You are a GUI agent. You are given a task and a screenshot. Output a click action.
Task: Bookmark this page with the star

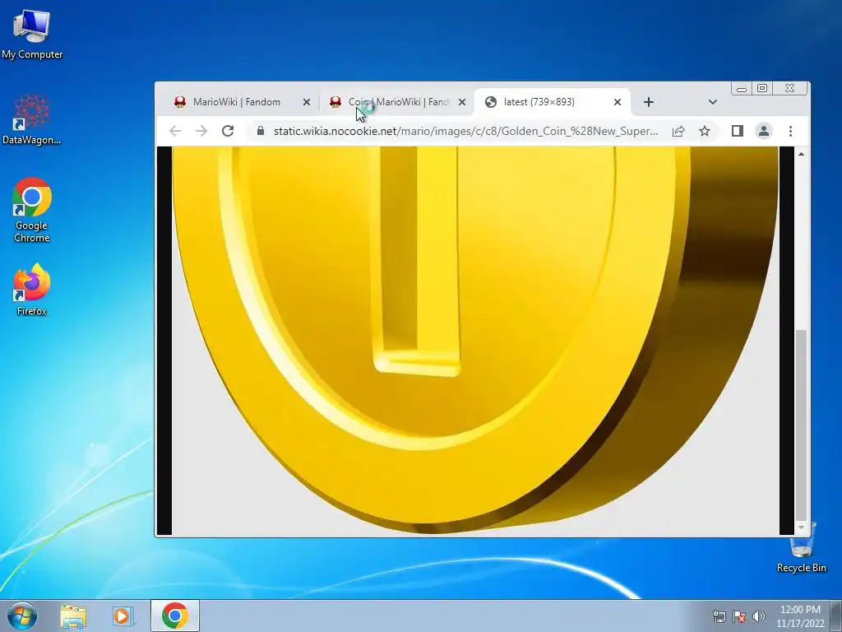[x=705, y=131]
